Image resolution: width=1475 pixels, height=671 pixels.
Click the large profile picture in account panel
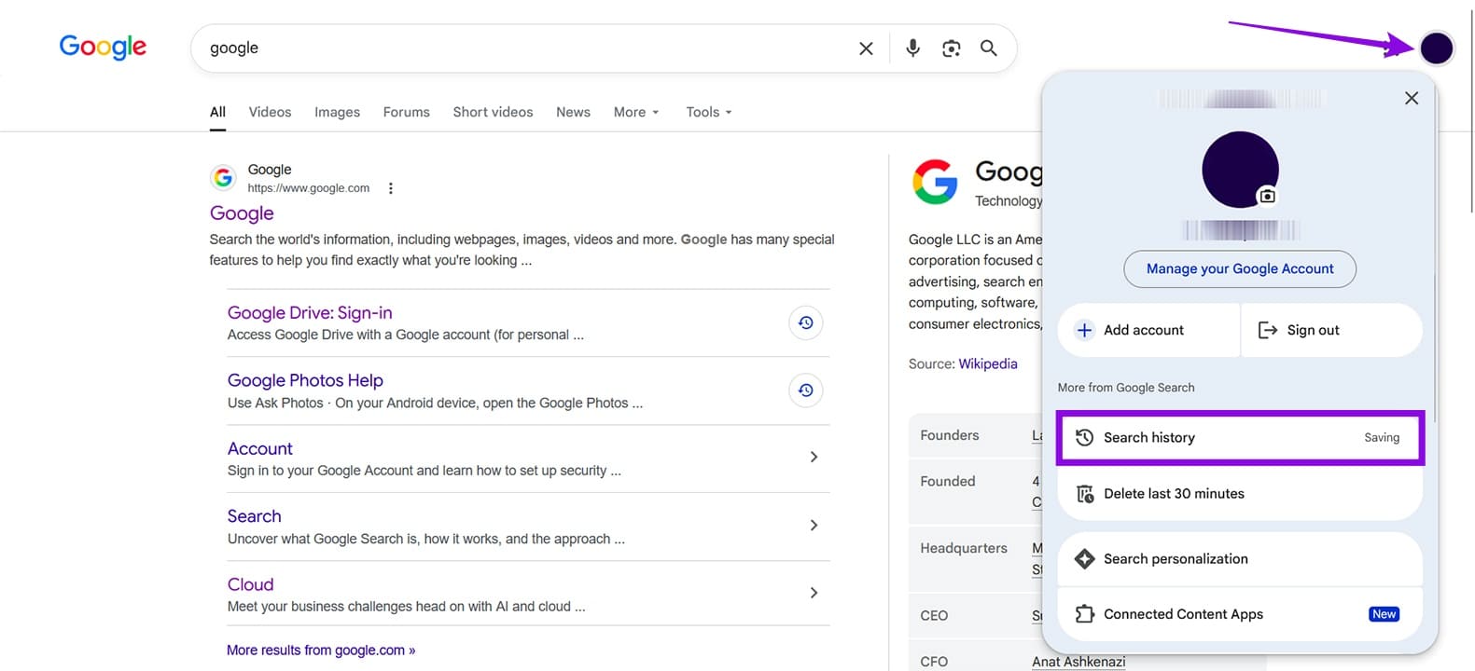pyautogui.click(x=1240, y=170)
